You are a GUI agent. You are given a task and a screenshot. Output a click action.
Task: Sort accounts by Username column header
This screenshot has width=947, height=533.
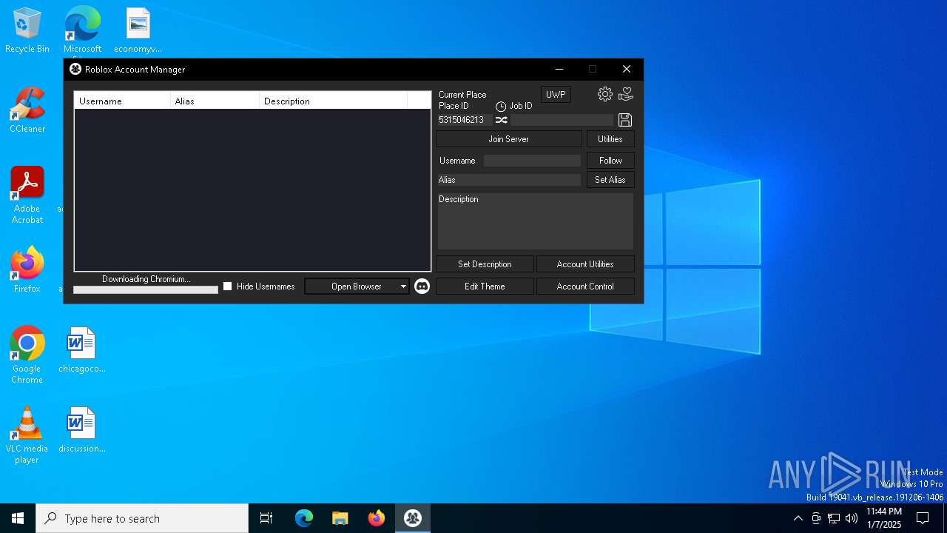tap(123, 101)
